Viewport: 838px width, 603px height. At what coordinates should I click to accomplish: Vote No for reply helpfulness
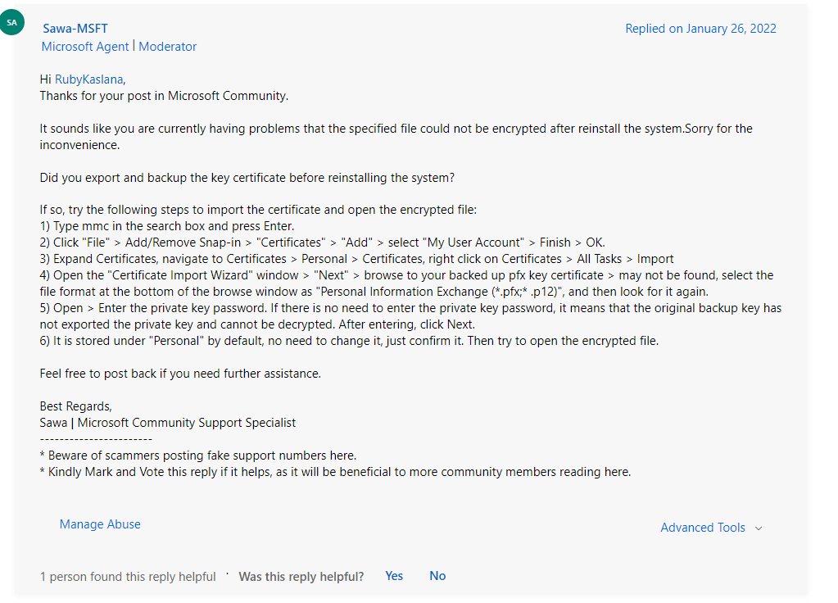point(437,576)
